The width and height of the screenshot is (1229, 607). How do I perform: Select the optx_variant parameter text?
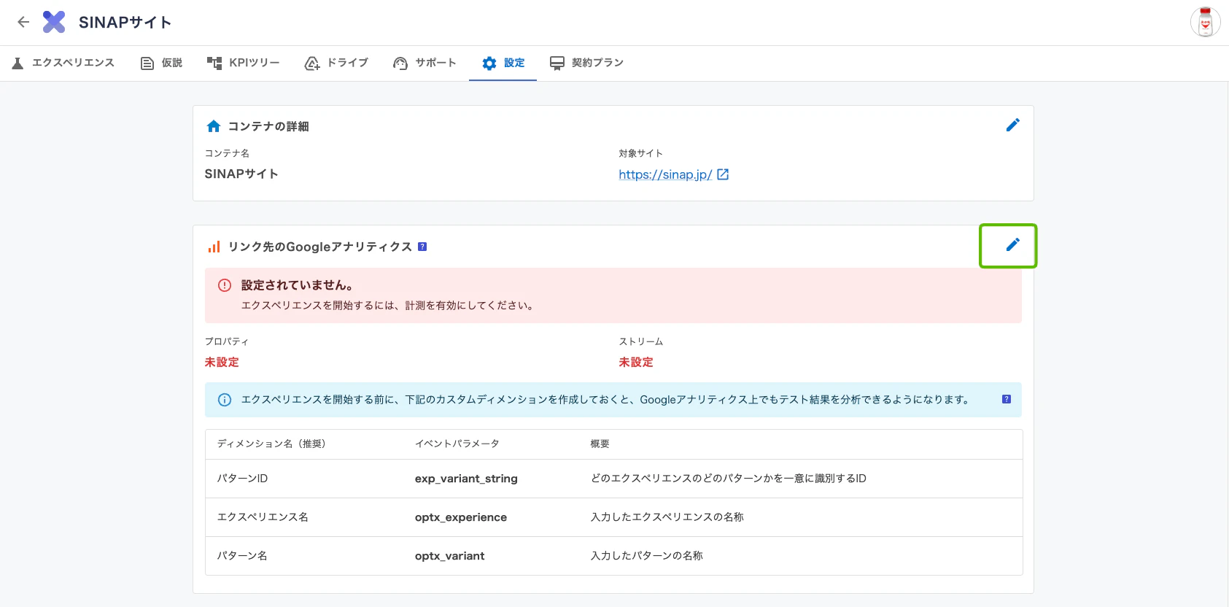click(x=450, y=556)
